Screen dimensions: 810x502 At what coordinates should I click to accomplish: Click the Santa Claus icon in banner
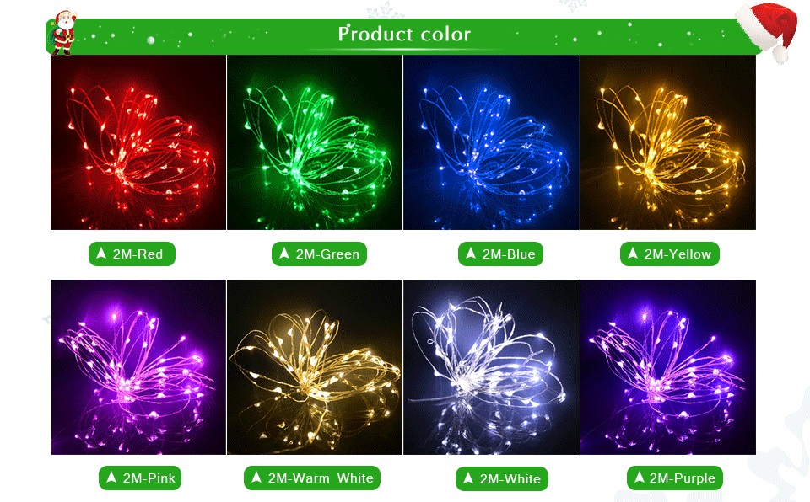[64, 33]
